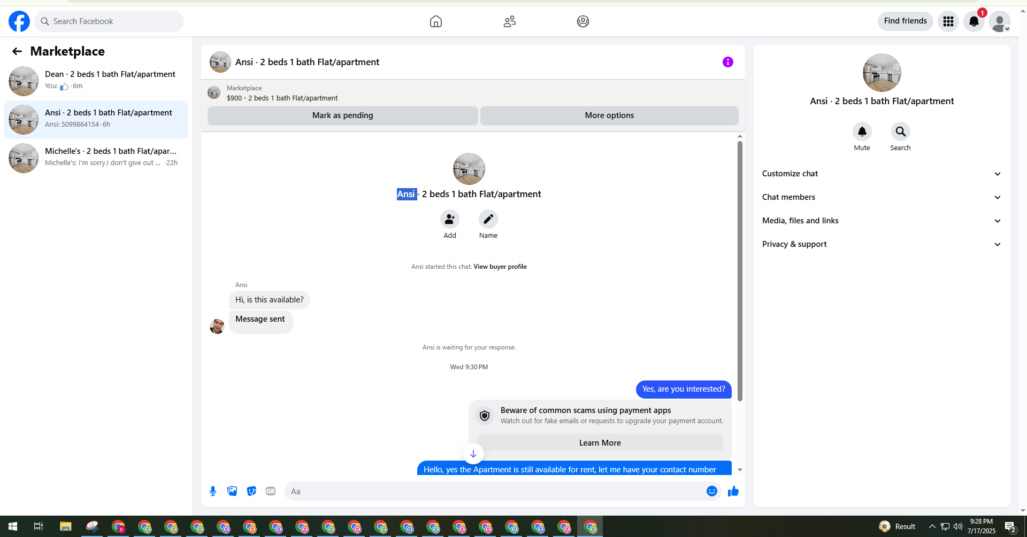Screen dimensions: 1027x537
Task: Click the message text input field
Action: tap(494, 491)
